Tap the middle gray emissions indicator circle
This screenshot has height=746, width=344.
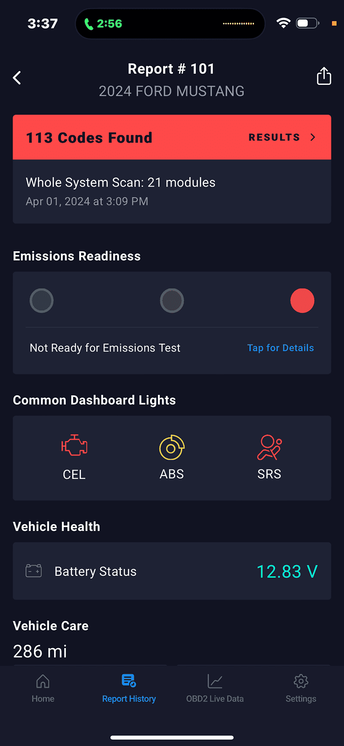[172, 301]
